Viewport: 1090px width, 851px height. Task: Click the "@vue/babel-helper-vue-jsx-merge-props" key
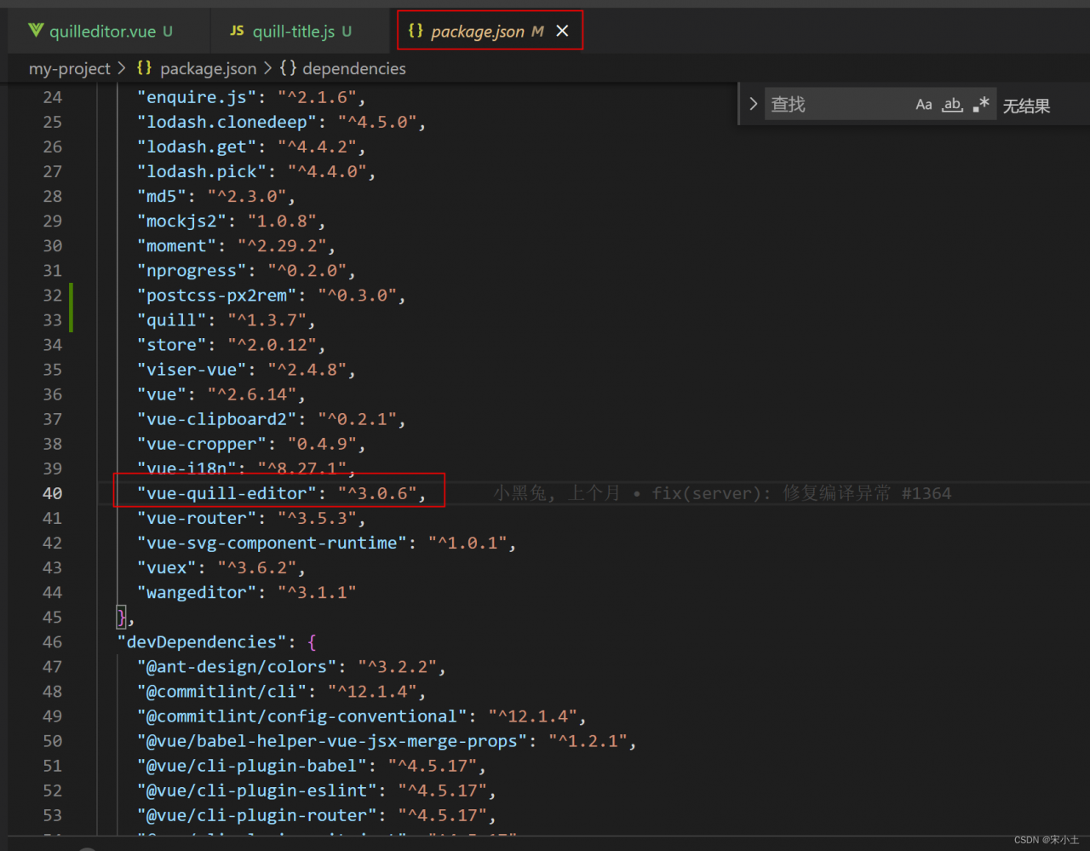tap(331, 741)
